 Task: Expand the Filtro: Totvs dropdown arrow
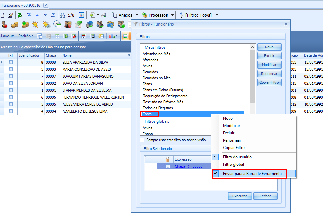click(x=217, y=15)
